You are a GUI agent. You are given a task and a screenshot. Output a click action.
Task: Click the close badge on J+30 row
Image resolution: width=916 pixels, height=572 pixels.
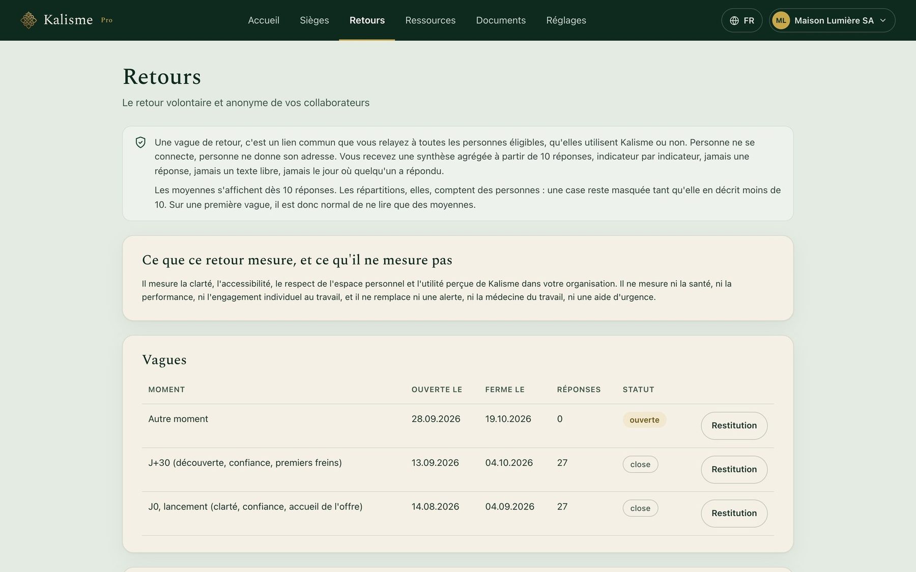coord(640,464)
